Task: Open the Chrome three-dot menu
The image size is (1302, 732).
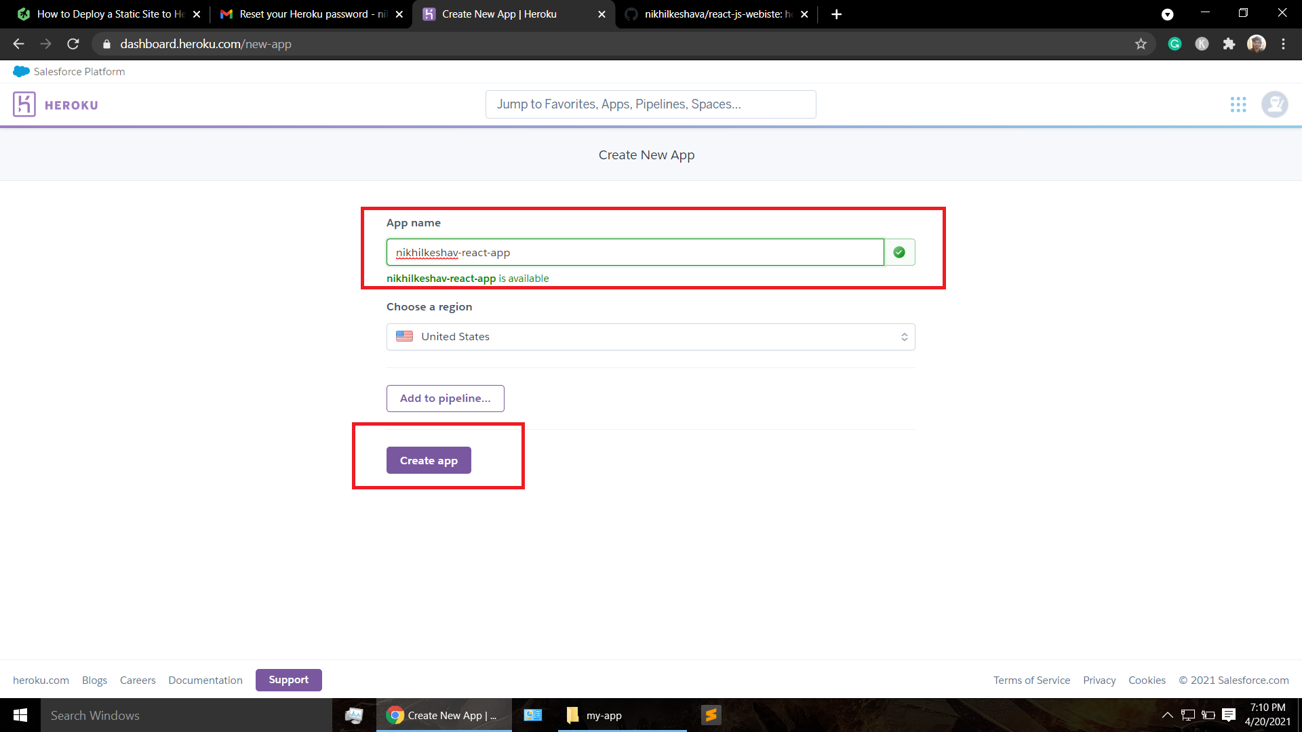Action: click(x=1283, y=44)
